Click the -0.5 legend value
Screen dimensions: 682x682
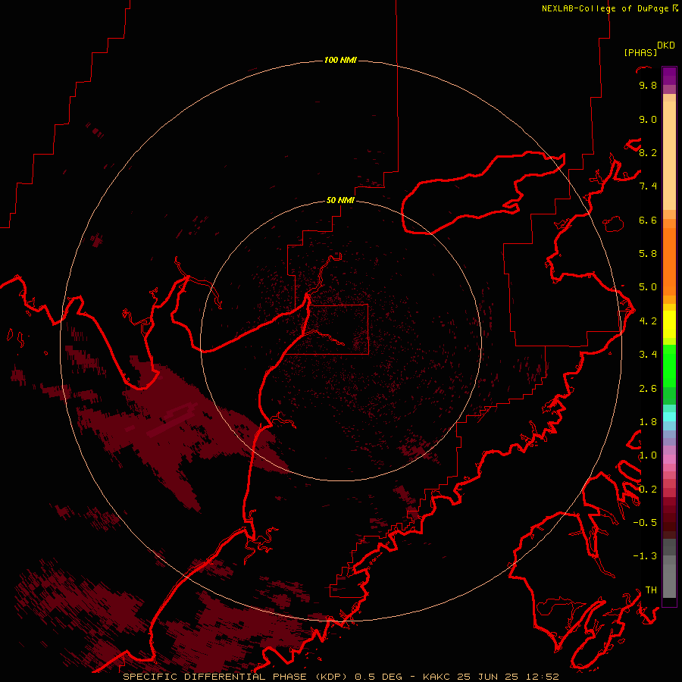pos(645,523)
